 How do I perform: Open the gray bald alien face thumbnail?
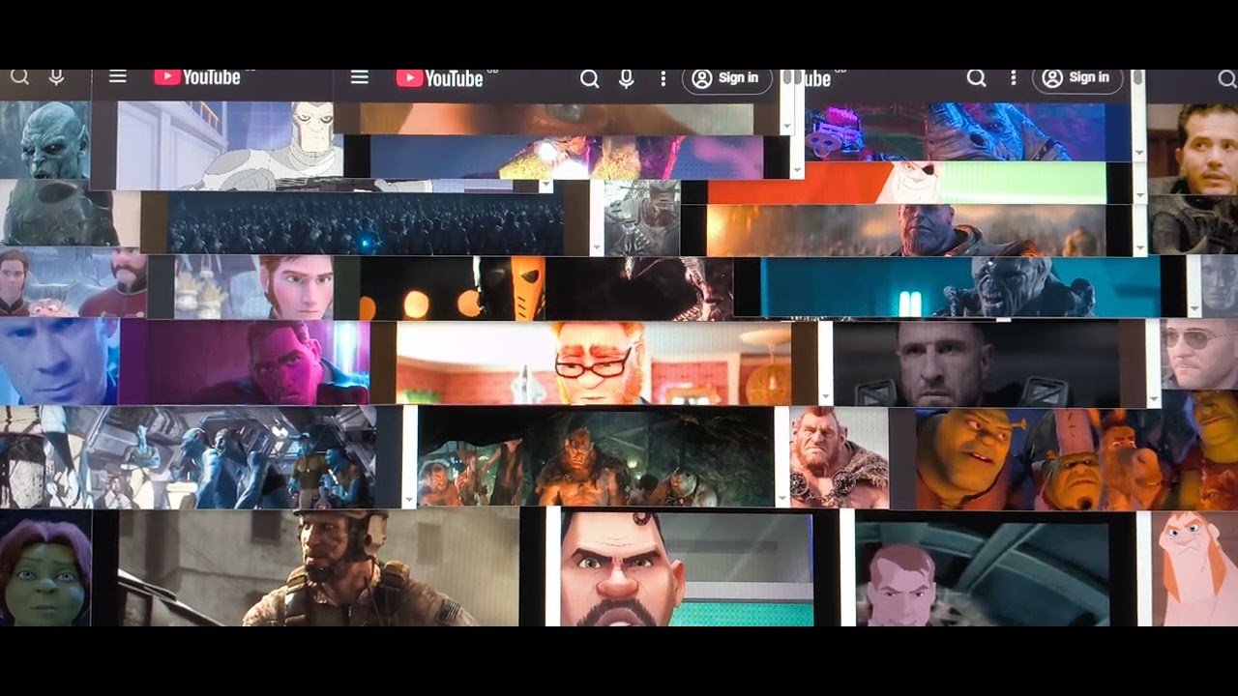pos(44,141)
